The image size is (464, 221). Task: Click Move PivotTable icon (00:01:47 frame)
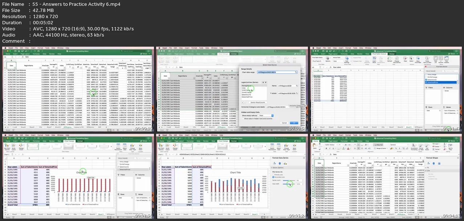point(418,59)
